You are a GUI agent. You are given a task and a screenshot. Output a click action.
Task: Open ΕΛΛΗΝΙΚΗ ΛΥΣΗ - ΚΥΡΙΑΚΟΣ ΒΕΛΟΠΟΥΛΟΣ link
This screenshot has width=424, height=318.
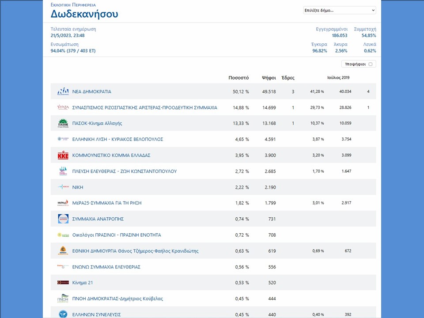(117, 140)
